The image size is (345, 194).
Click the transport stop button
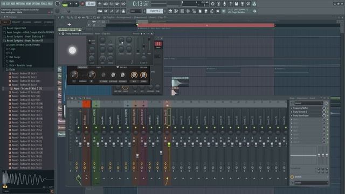tap(77, 4)
